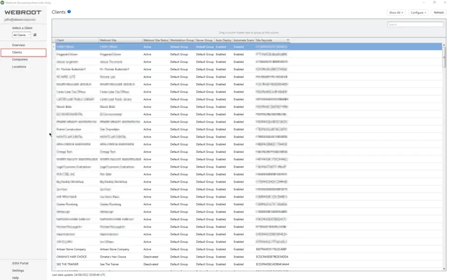Select the SEE THE TRAINER client cell
This screenshot has width=451, height=280.
pos(67,264)
